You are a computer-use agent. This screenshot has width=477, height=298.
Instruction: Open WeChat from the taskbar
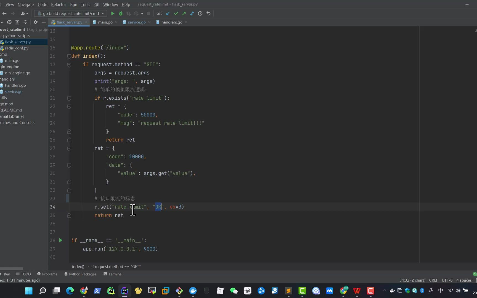pos(234,291)
